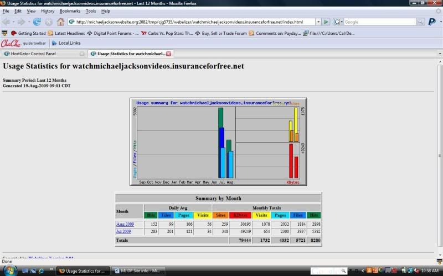The height and width of the screenshot is (276, 443).
Task: Click the Usage Statistics Firefox taskbar button
Action: (x=83, y=270)
